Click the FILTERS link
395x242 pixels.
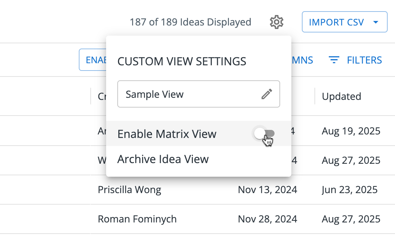365,60
